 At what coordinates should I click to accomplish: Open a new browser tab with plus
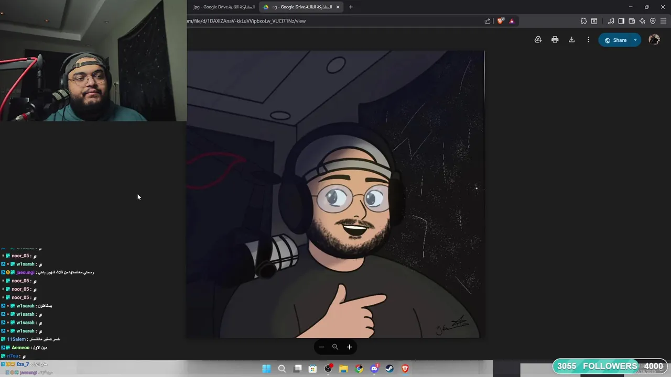(x=351, y=7)
